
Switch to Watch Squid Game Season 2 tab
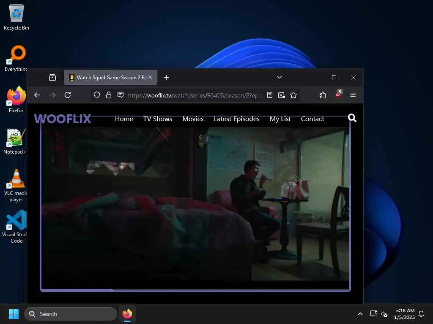point(110,78)
